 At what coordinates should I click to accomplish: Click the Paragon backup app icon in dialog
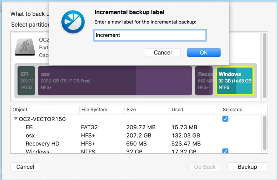point(73,22)
